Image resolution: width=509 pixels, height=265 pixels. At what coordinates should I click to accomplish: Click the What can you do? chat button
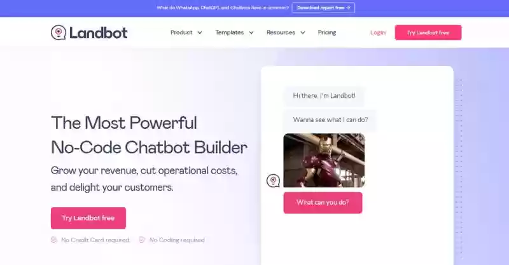click(323, 203)
